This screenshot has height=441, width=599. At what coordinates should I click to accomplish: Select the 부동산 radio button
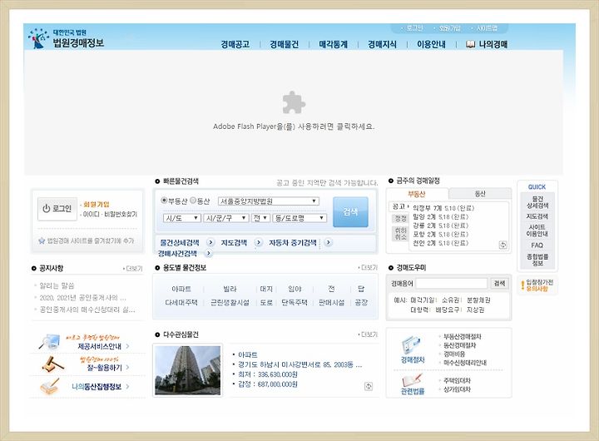click(164, 201)
